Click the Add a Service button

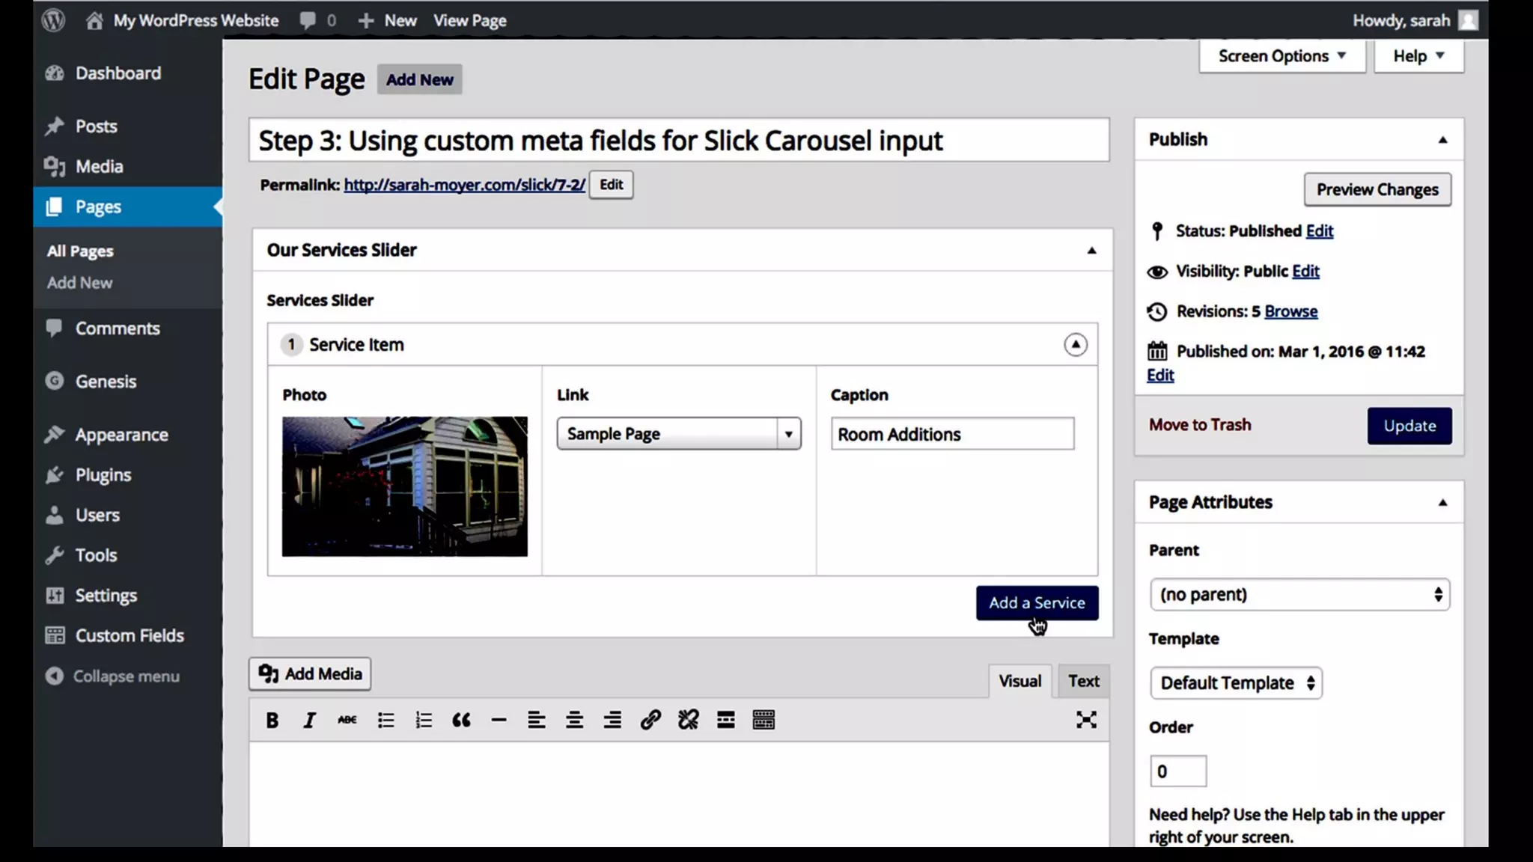1037,603
